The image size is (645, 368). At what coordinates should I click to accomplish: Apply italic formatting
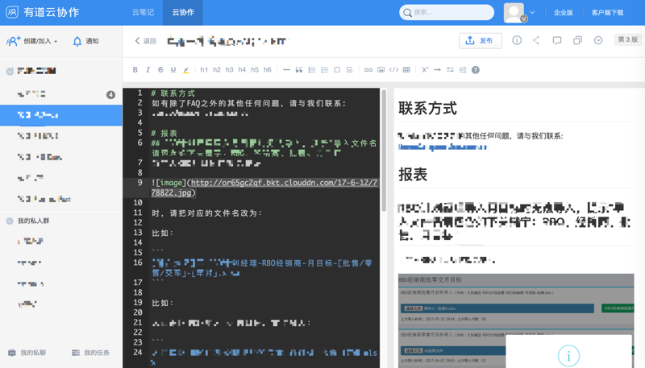tap(148, 70)
